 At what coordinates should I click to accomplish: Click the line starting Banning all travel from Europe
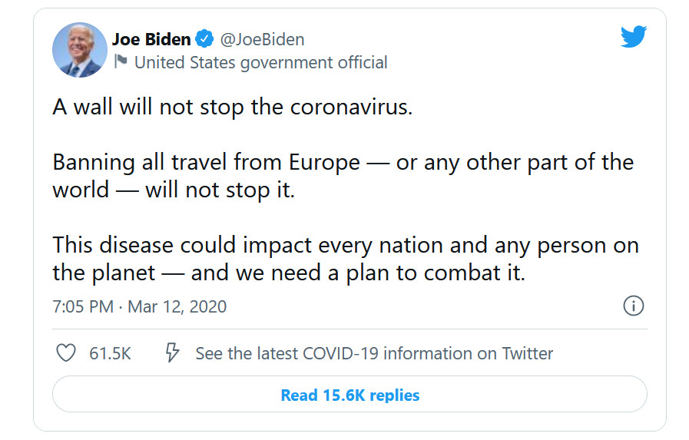(343, 162)
